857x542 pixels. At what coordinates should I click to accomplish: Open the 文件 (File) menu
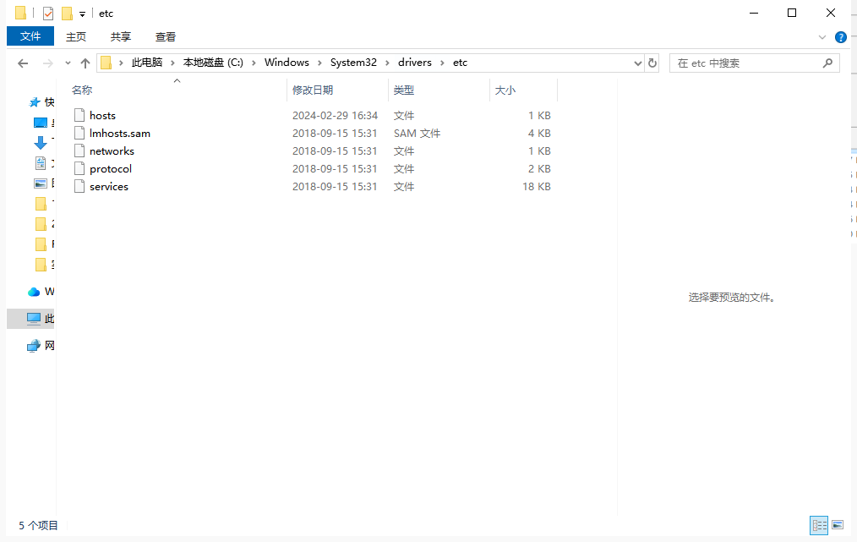pos(30,36)
